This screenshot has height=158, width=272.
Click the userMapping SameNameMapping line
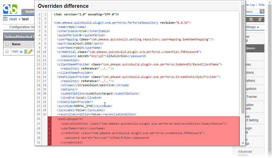point(135,39)
